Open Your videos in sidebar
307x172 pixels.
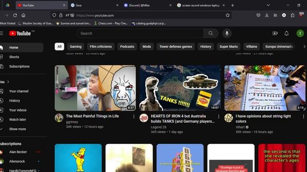pyautogui.click(x=22, y=110)
